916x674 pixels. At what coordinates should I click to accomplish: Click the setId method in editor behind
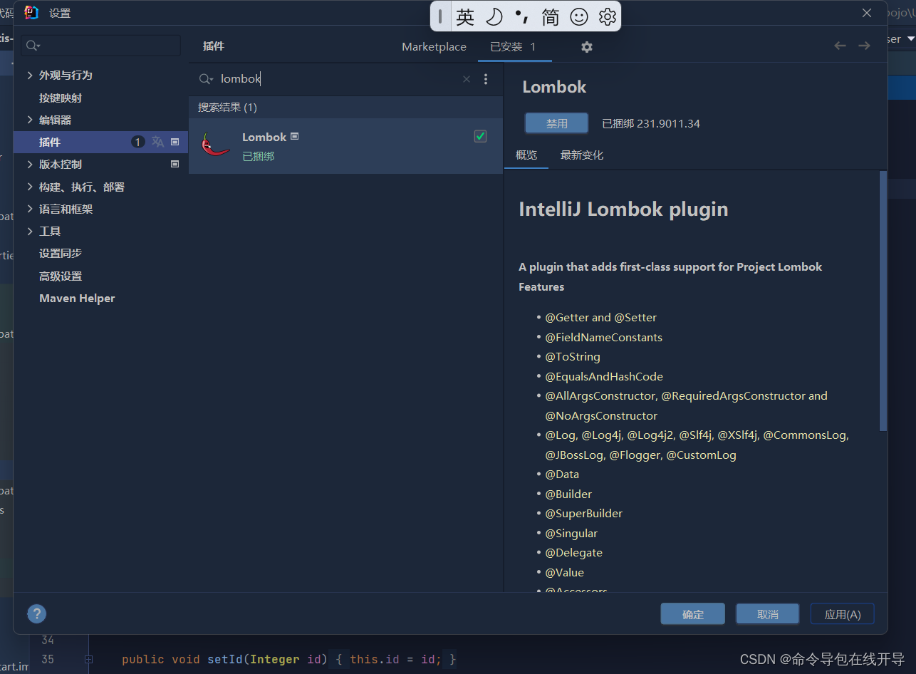pos(225,659)
